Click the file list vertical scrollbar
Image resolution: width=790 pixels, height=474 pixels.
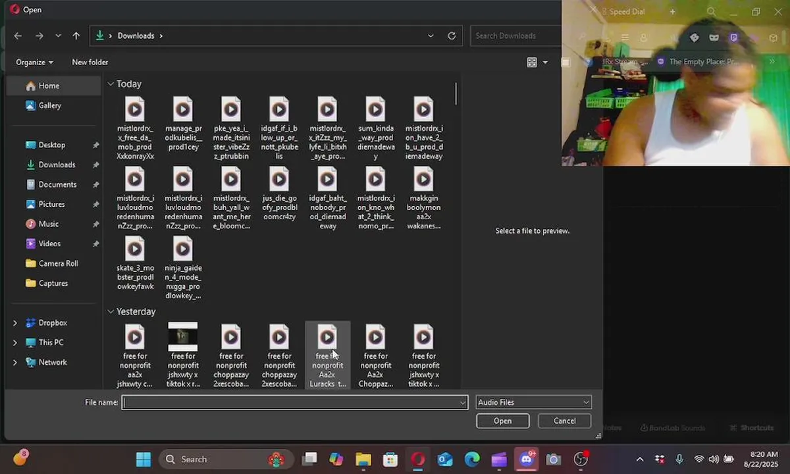(x=456, y=93)
